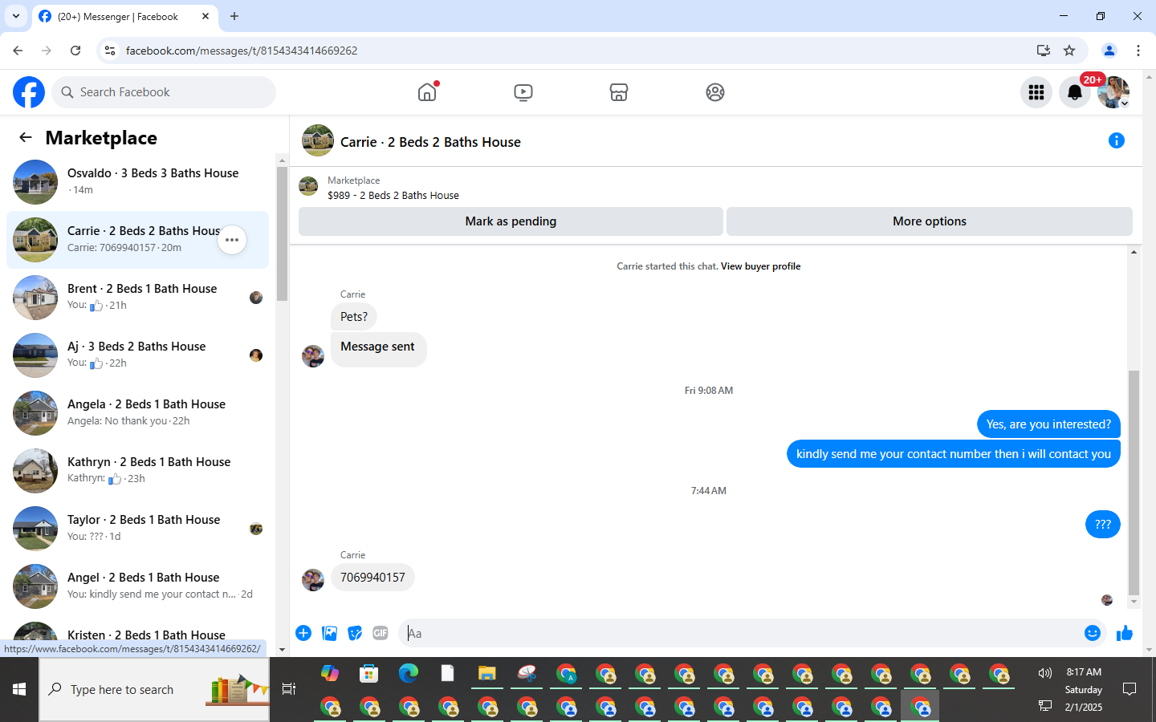This screenshot has height=722, width=1156.
Task: Click the install app icon in address bar
Action: (1043, 51)
